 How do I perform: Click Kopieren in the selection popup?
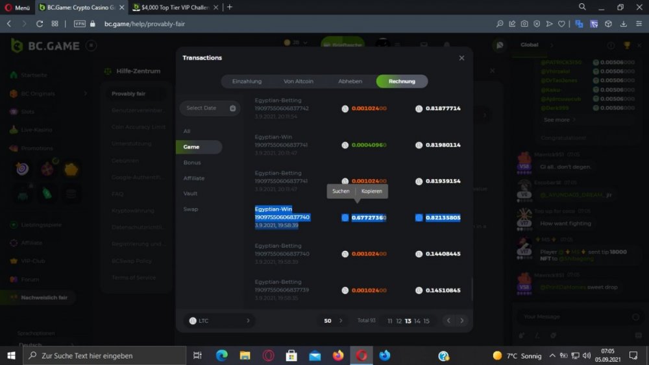coord(372,191)
